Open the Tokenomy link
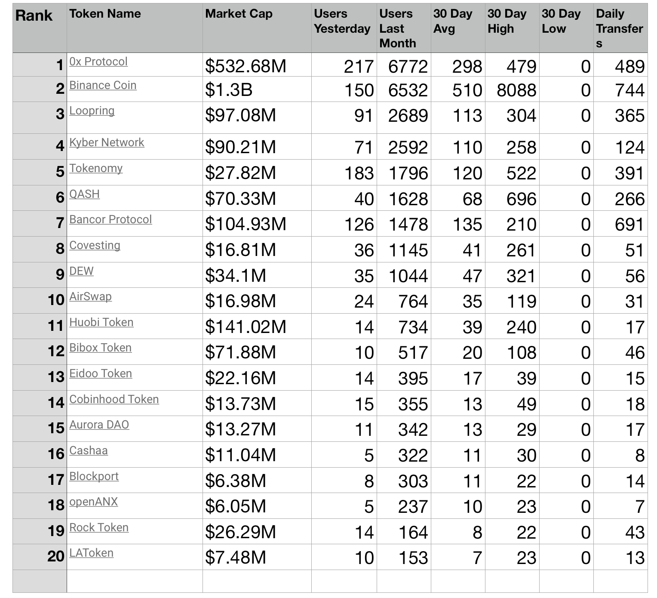This screenshot has height=598, width=657. (96, 169)
